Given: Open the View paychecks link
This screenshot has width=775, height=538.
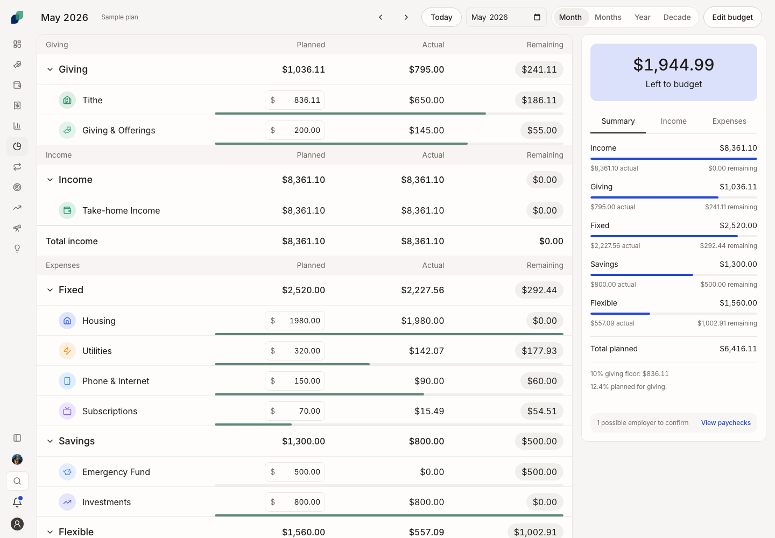Looking at the screenshot, I should pos(726,423).
